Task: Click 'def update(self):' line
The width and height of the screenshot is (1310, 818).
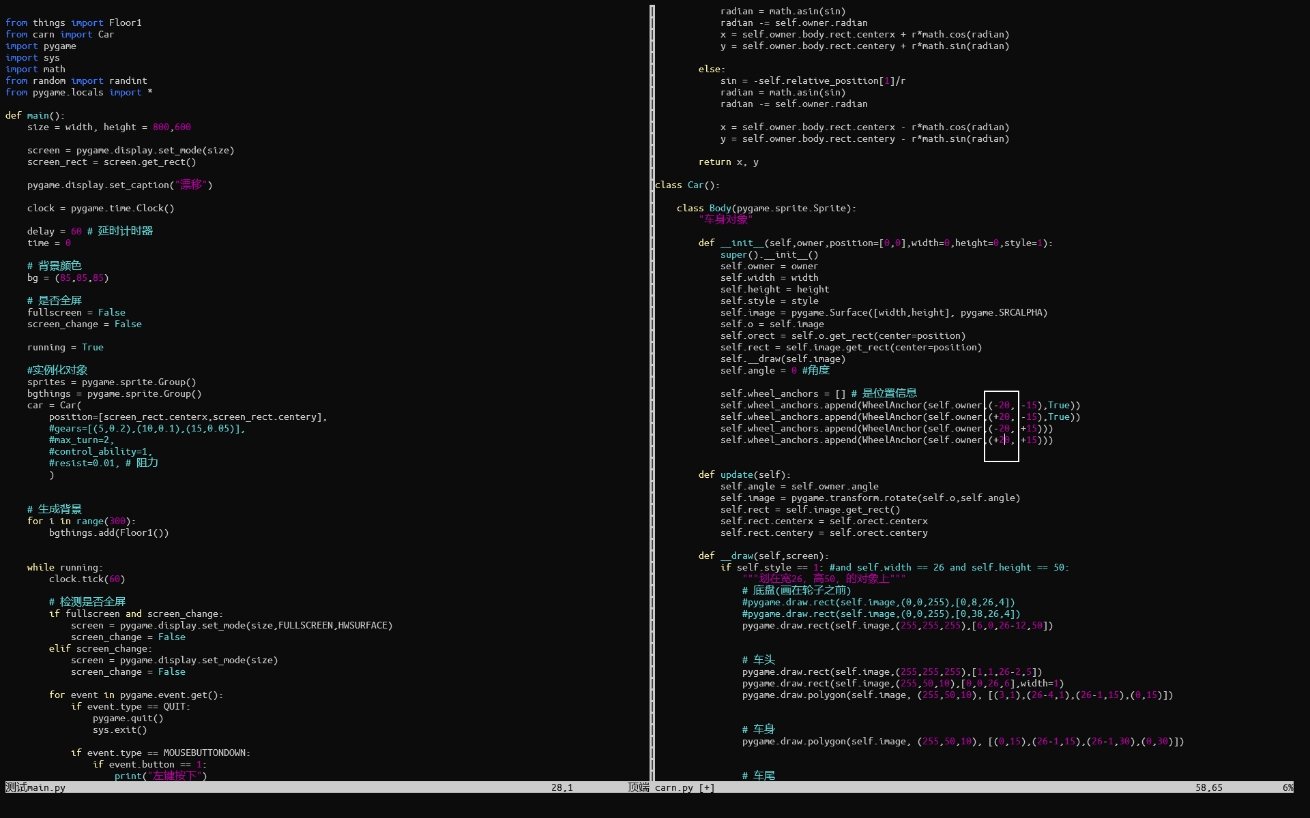Action: click(745, 474)
